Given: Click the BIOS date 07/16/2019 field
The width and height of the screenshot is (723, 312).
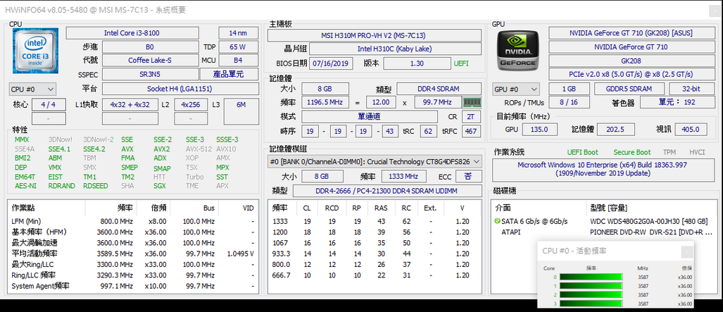Looking at the screenshot, I should coord(331,63).
